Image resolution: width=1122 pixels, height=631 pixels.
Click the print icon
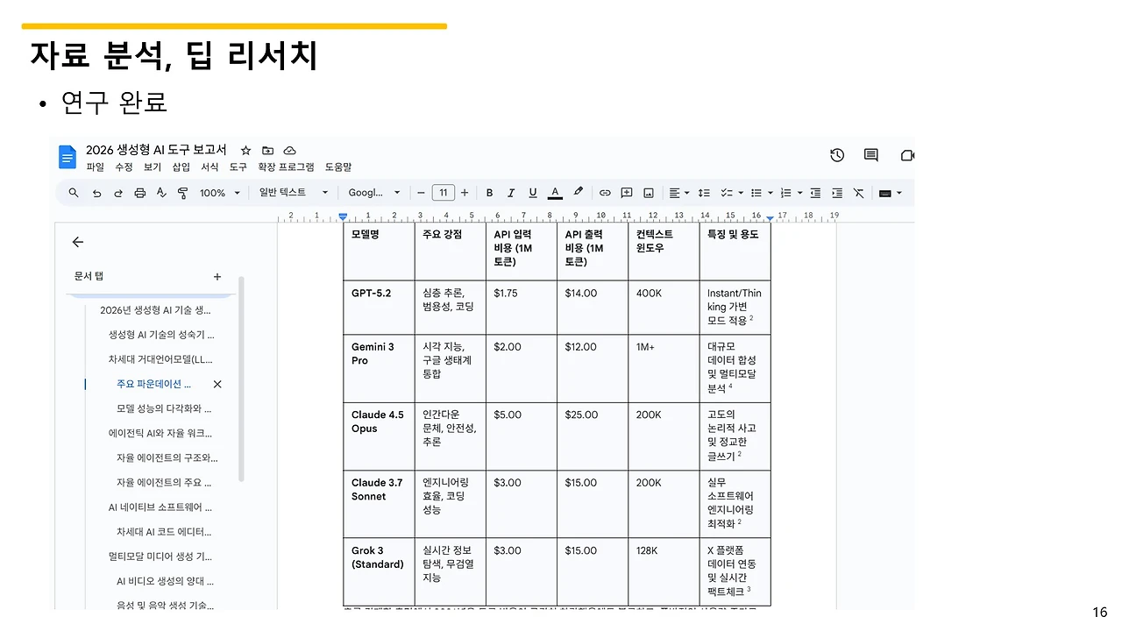(139, 193)
